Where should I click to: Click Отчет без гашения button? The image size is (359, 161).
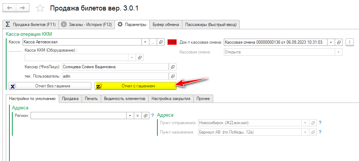pos(50,86)
